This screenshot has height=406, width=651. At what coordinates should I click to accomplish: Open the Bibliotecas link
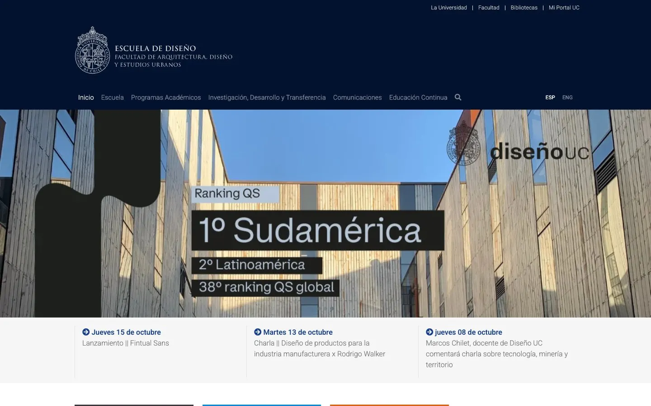tap(524, 8)
